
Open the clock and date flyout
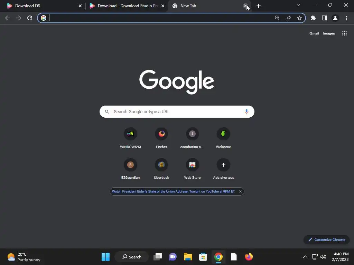pyautogui.click(x=340, y=257)
